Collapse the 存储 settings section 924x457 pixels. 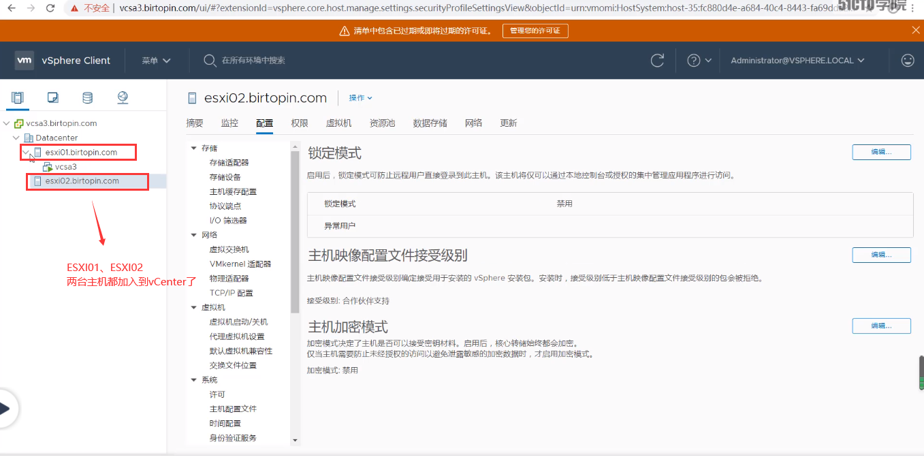(x=194, y=148)
